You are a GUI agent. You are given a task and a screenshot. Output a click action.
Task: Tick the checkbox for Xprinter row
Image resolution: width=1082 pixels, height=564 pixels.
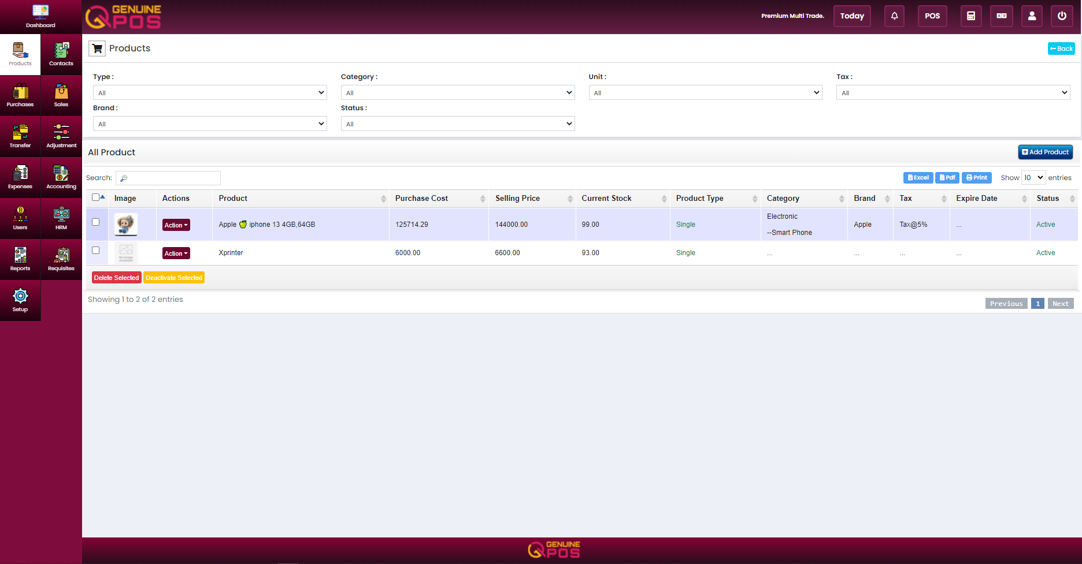click(96, 251)
